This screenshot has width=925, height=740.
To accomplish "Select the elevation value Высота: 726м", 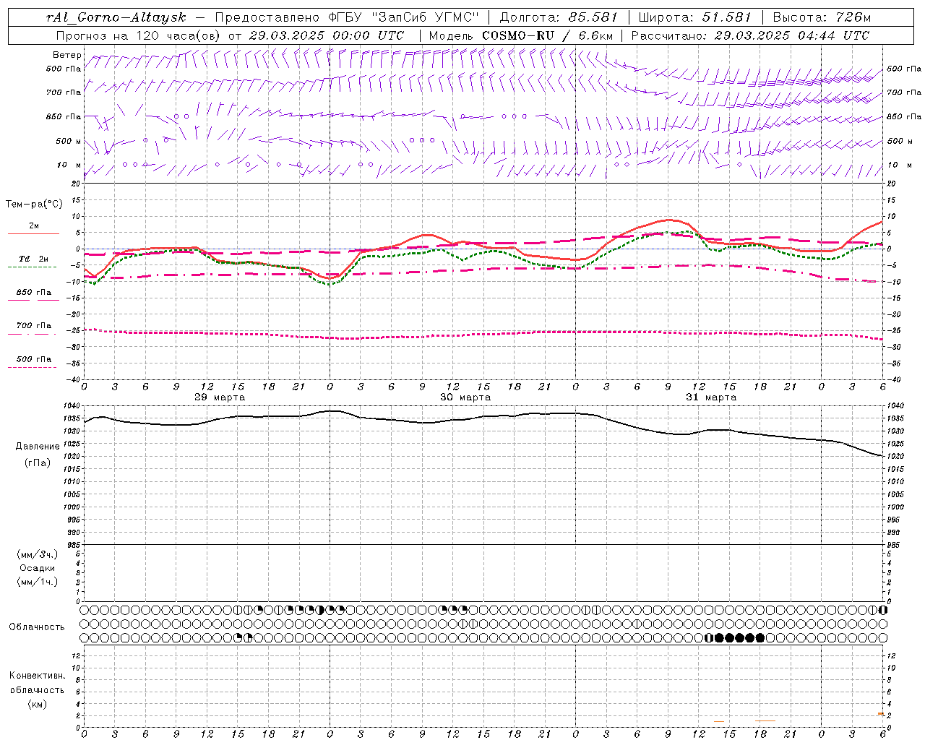I will tap(822, 17).
